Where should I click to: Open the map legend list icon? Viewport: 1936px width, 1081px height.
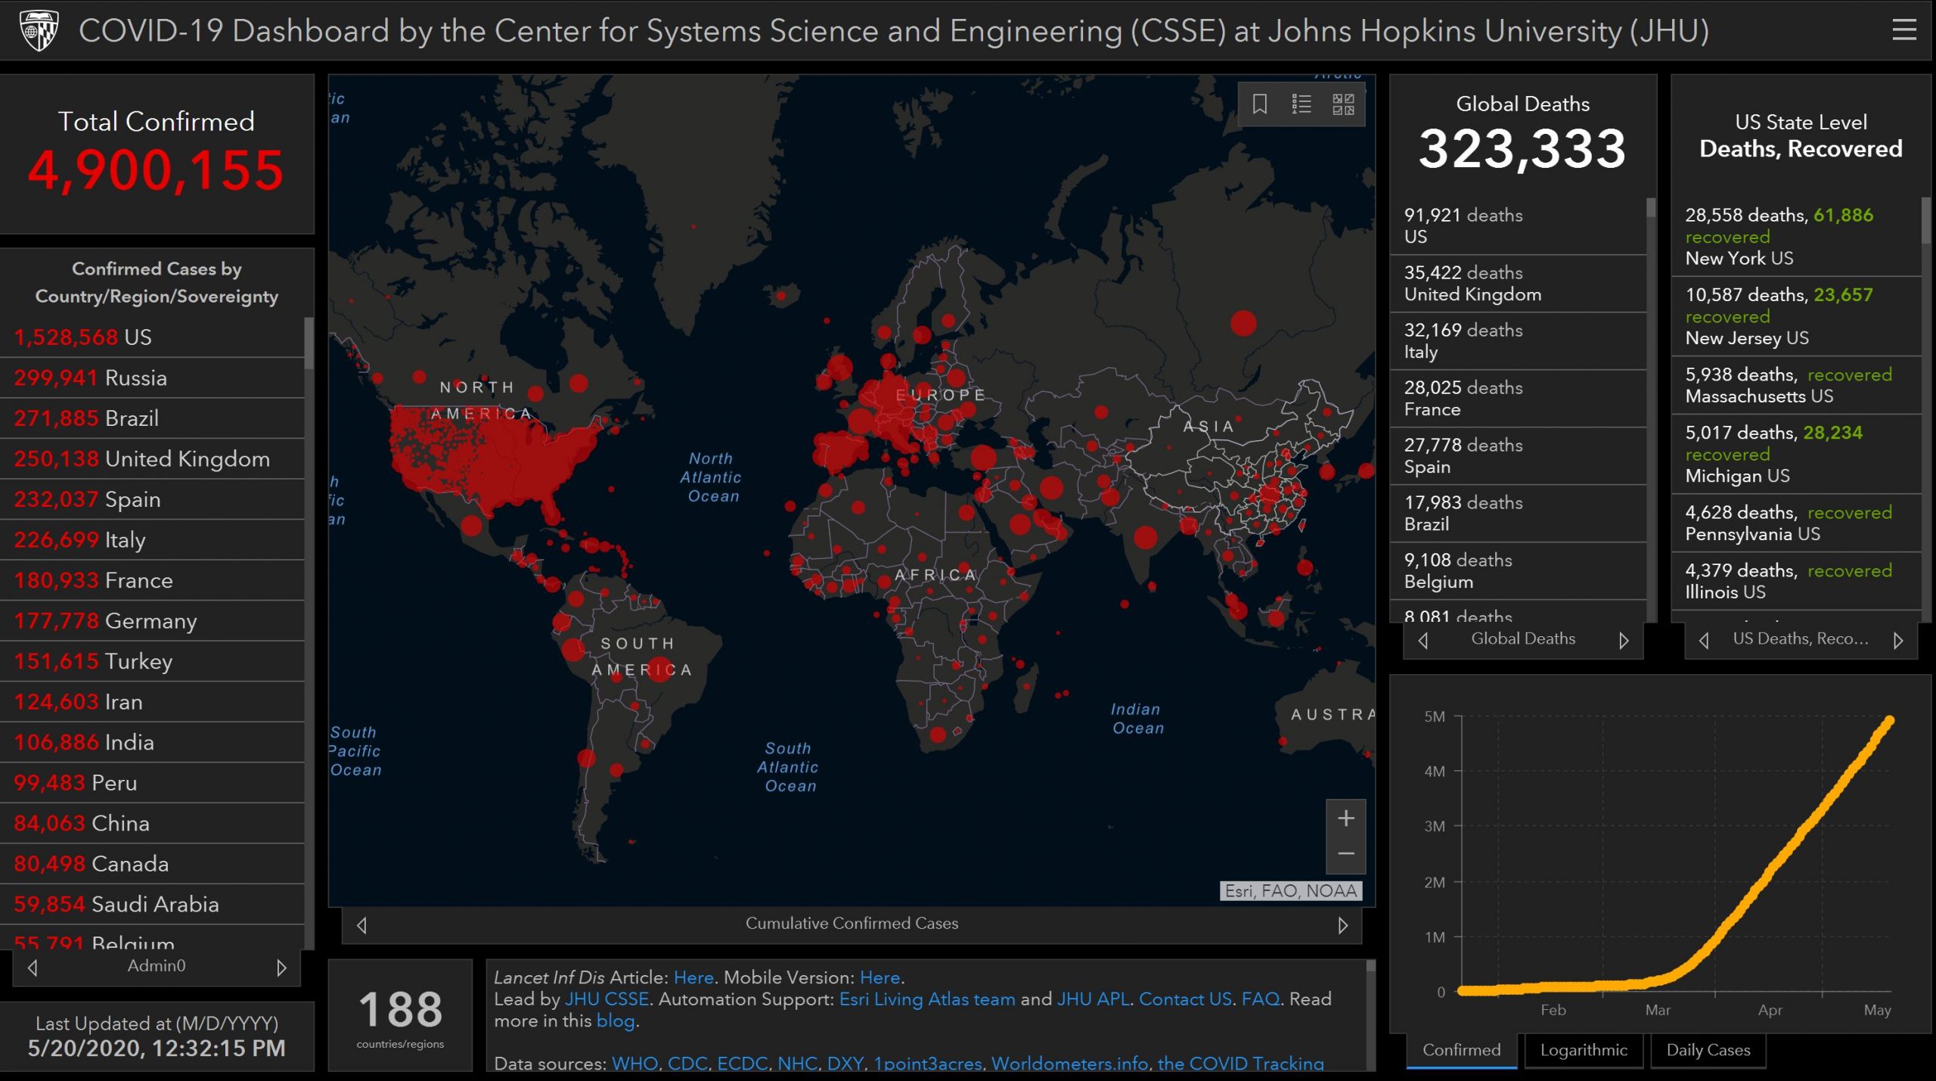[1301, 104]
